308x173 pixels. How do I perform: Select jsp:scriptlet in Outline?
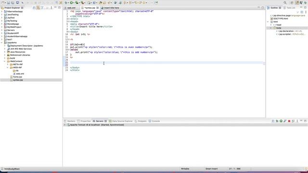point(285,34)
